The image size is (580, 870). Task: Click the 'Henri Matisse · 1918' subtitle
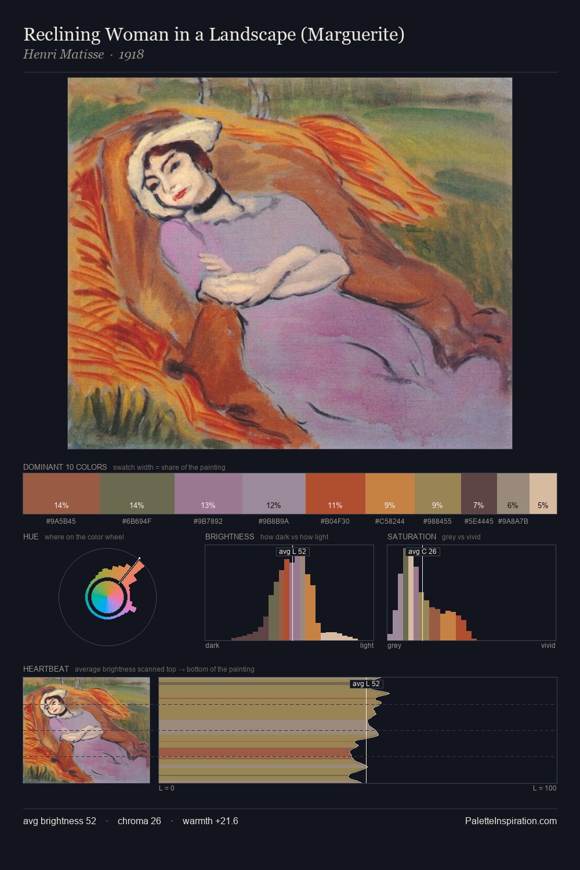(x=84, y=55)
